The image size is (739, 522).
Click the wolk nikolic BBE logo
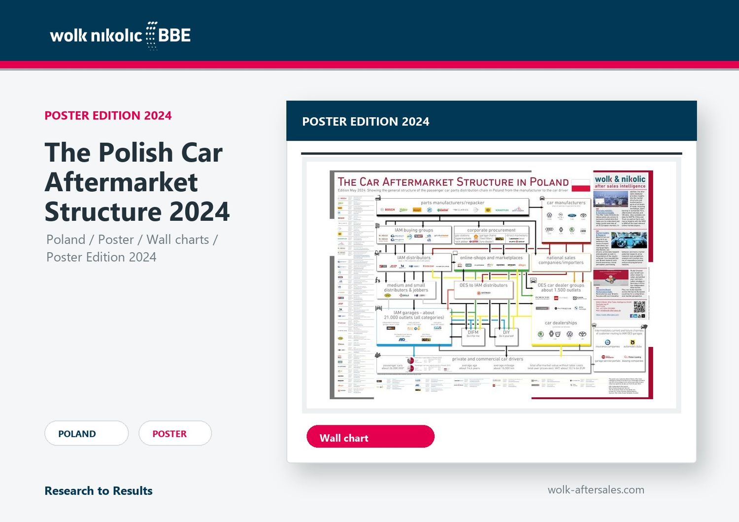(x=120, y=35)
